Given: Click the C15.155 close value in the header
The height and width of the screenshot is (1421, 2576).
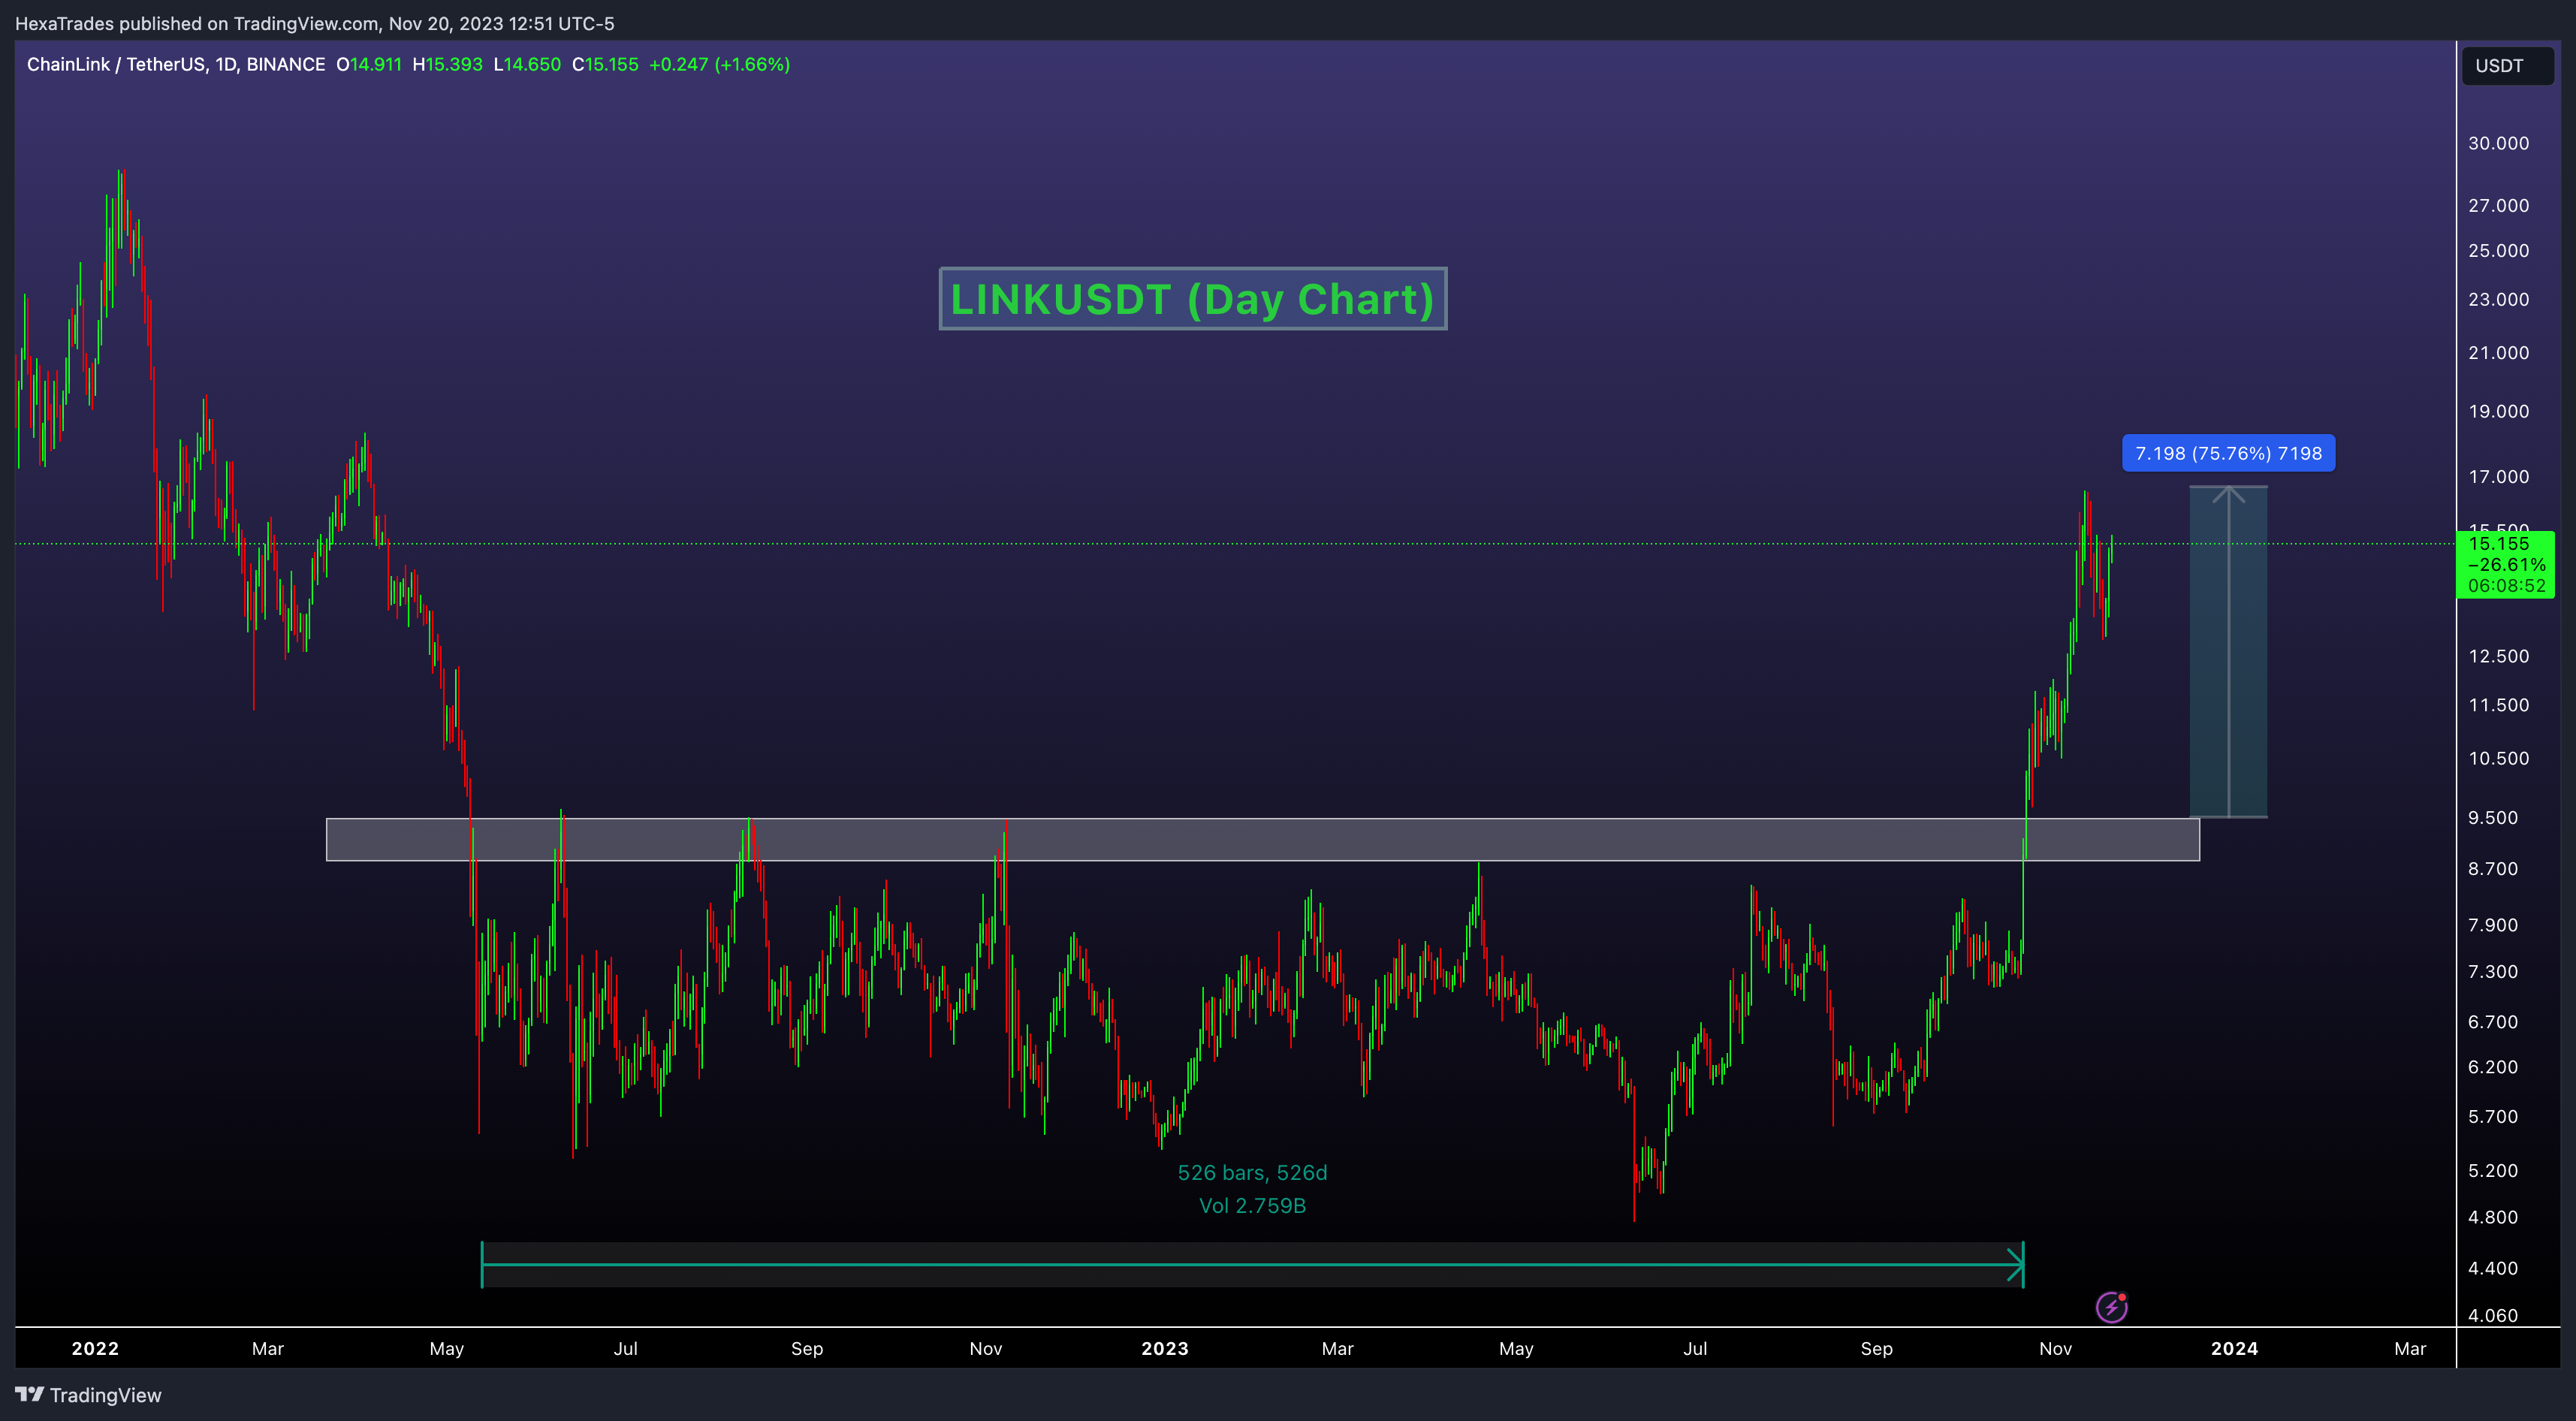Looking at the screenshot, I should tap(605, 64).
